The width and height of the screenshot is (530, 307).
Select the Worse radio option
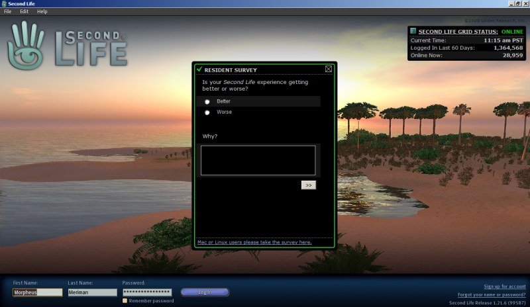207,112
